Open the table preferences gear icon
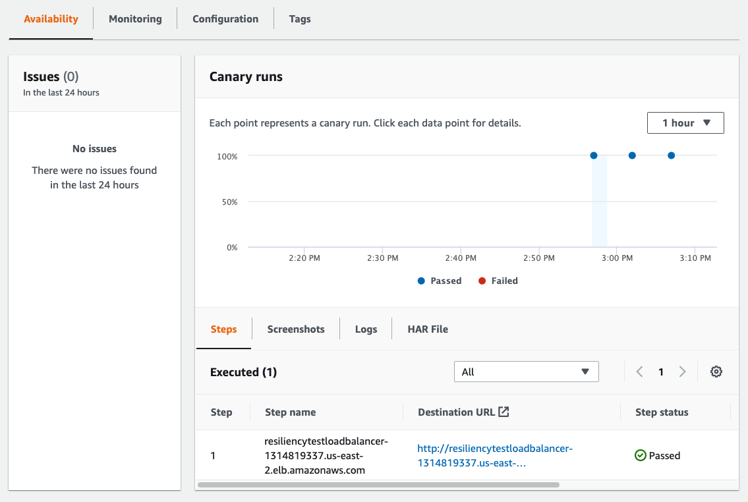Viewport: 748px width, 502px height. (x=716, y=372)
